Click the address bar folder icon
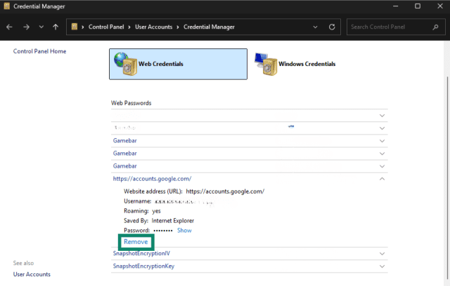The height and width of the screenshot is (286, 450). (x=75, y=27)
